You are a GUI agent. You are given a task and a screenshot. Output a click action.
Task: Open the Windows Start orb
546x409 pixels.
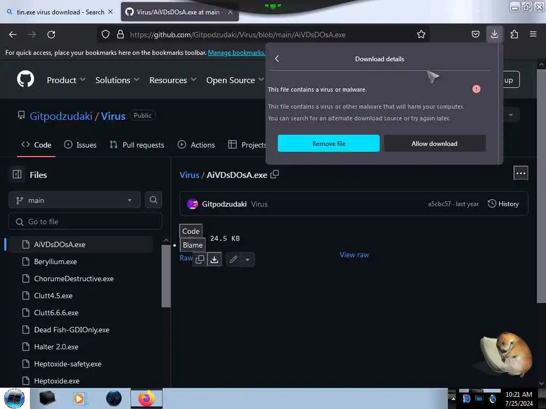click(x=14, y=398)
